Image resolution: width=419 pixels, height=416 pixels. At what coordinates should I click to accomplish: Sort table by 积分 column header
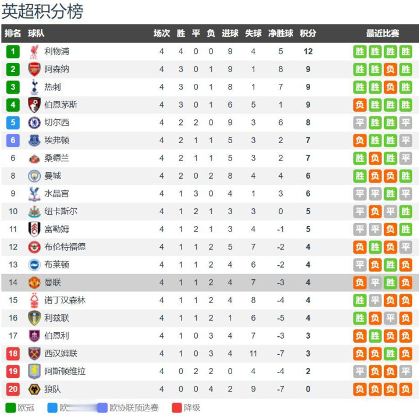pos(308,34)
